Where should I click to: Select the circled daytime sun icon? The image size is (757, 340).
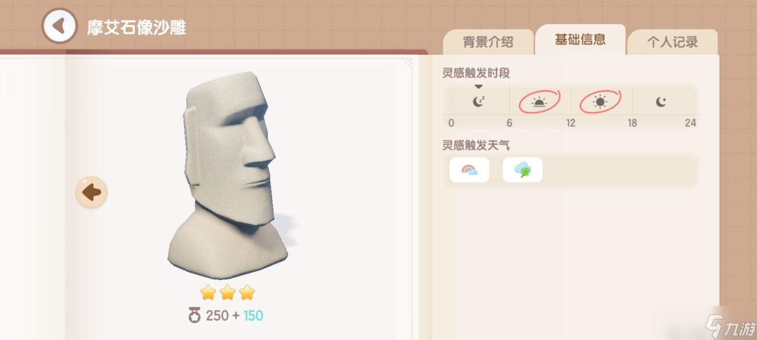[x=600, y=102]
